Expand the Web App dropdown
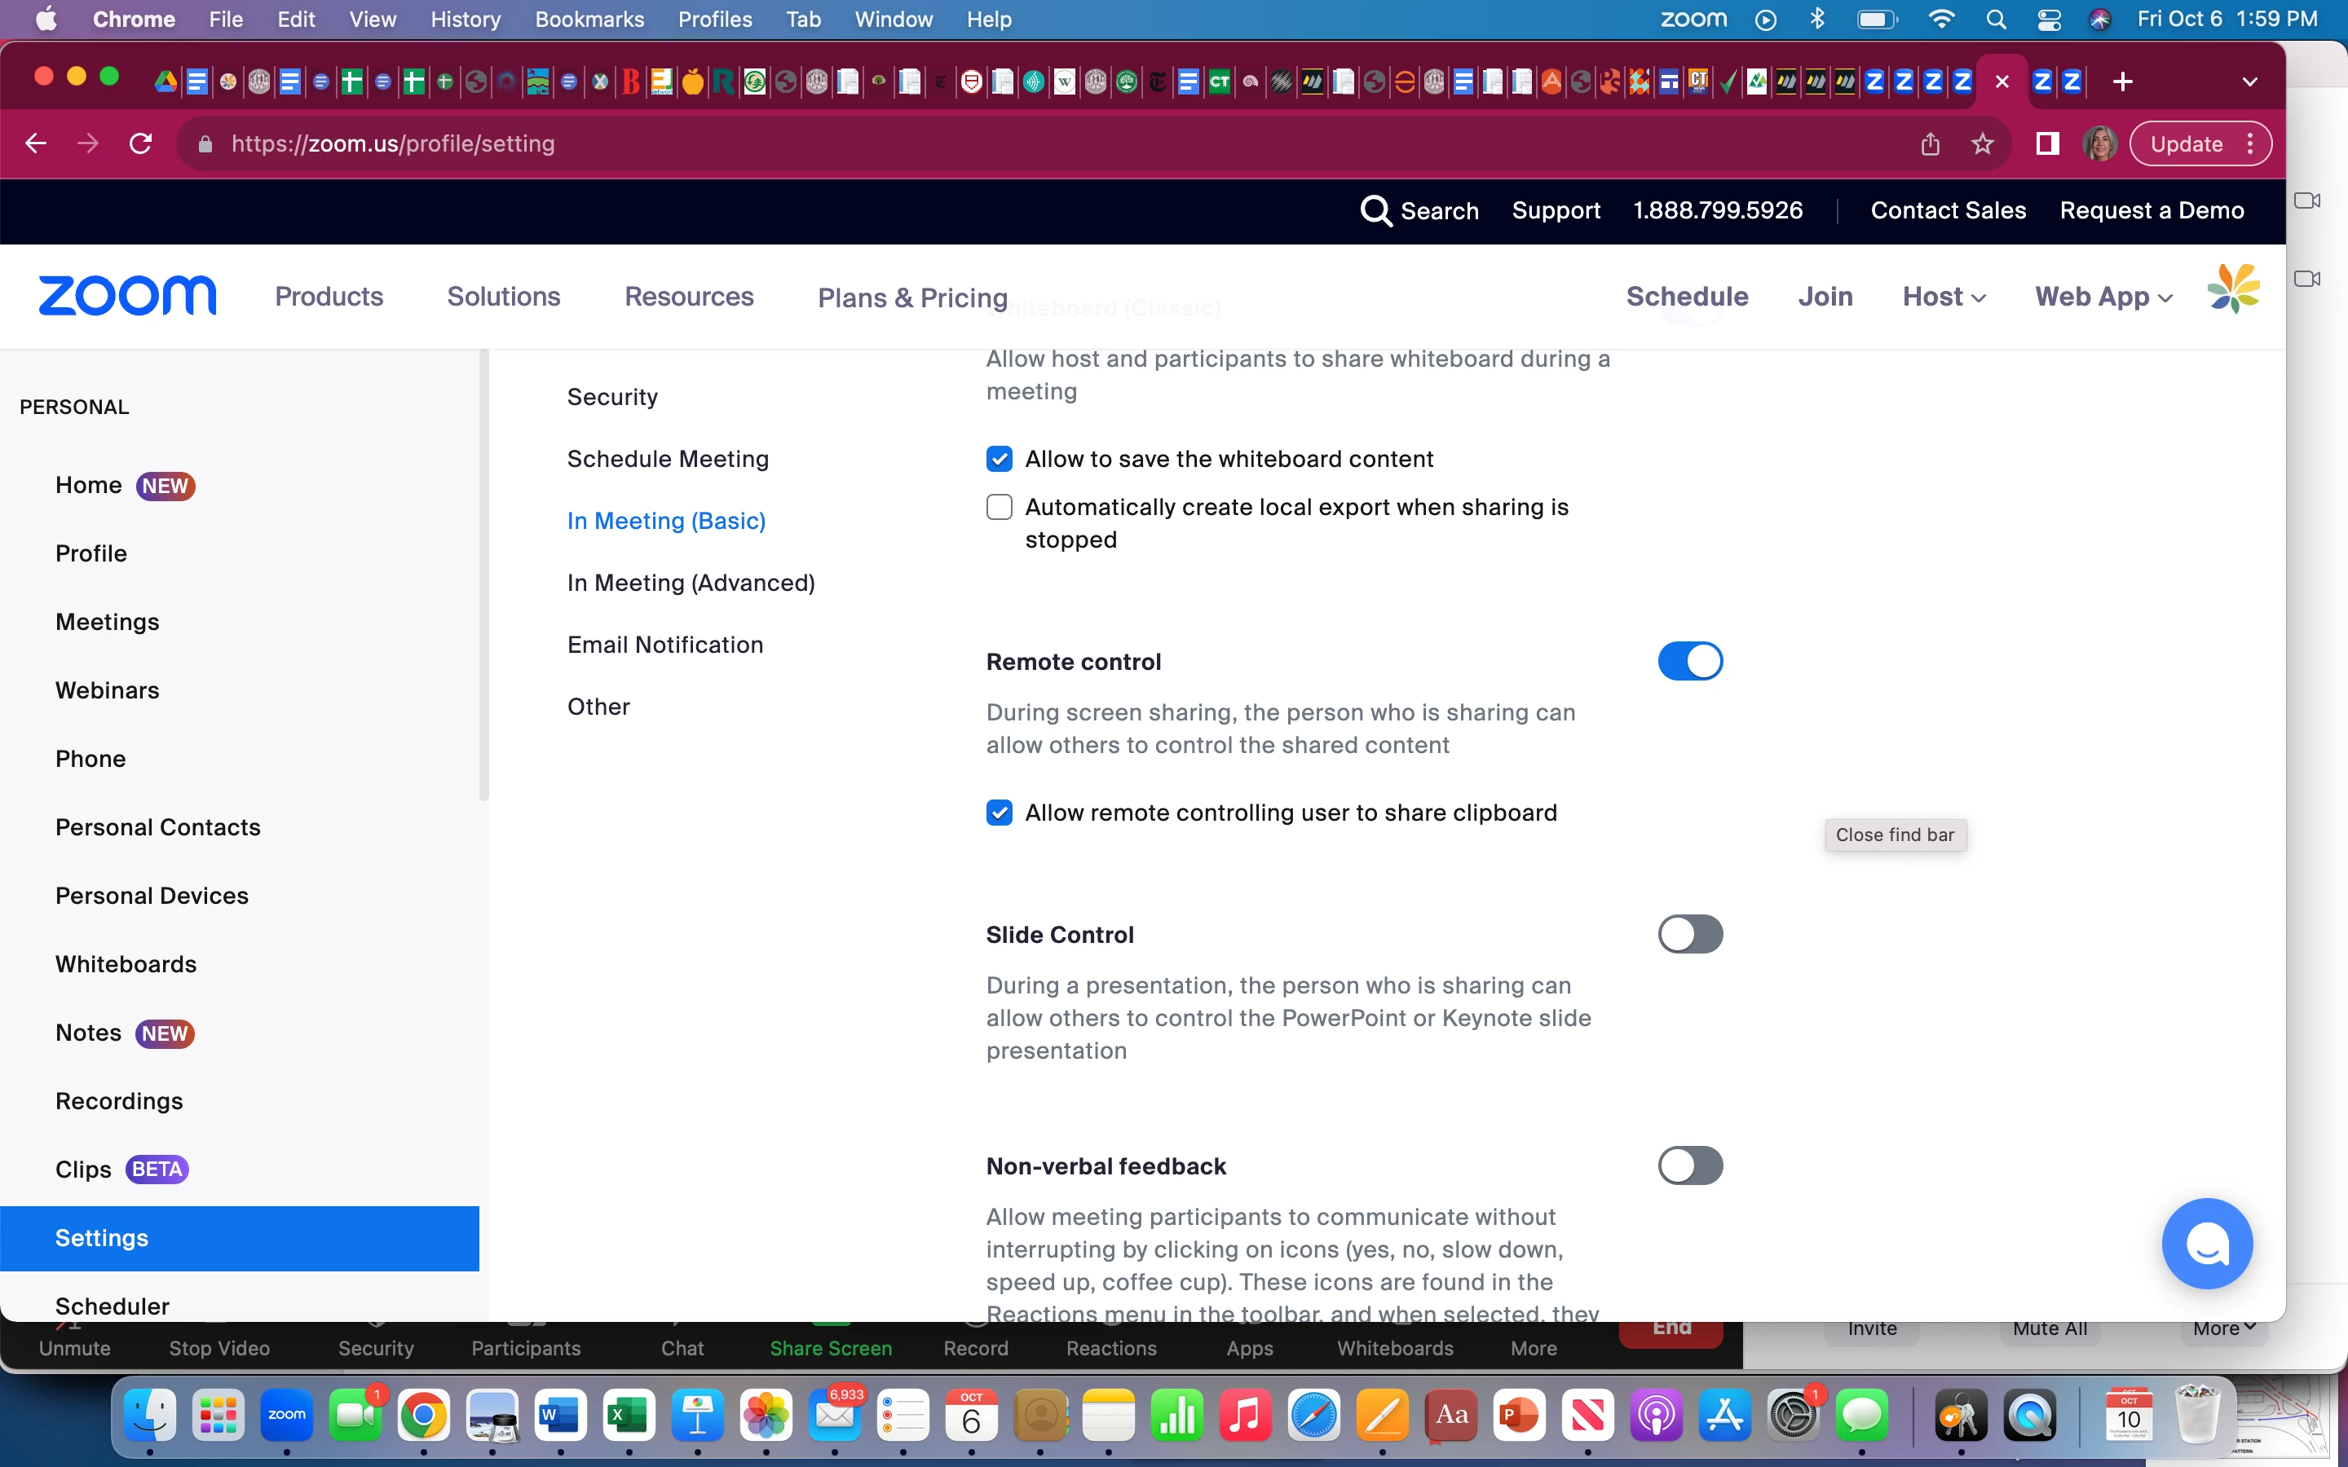This screenshot has height=1467, width=2348. [x=2103, y=297]
